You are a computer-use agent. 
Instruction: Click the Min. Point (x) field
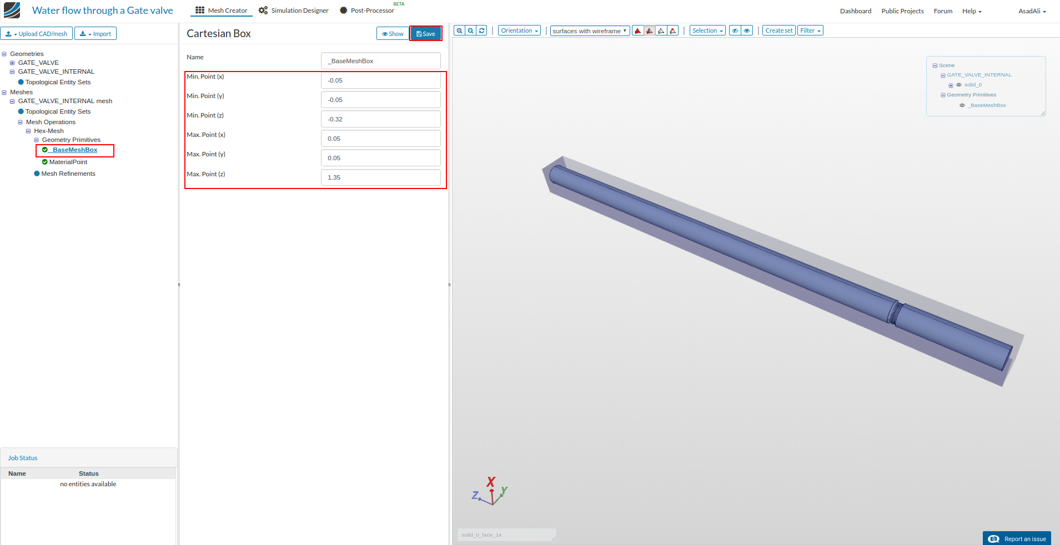(381, 80)
